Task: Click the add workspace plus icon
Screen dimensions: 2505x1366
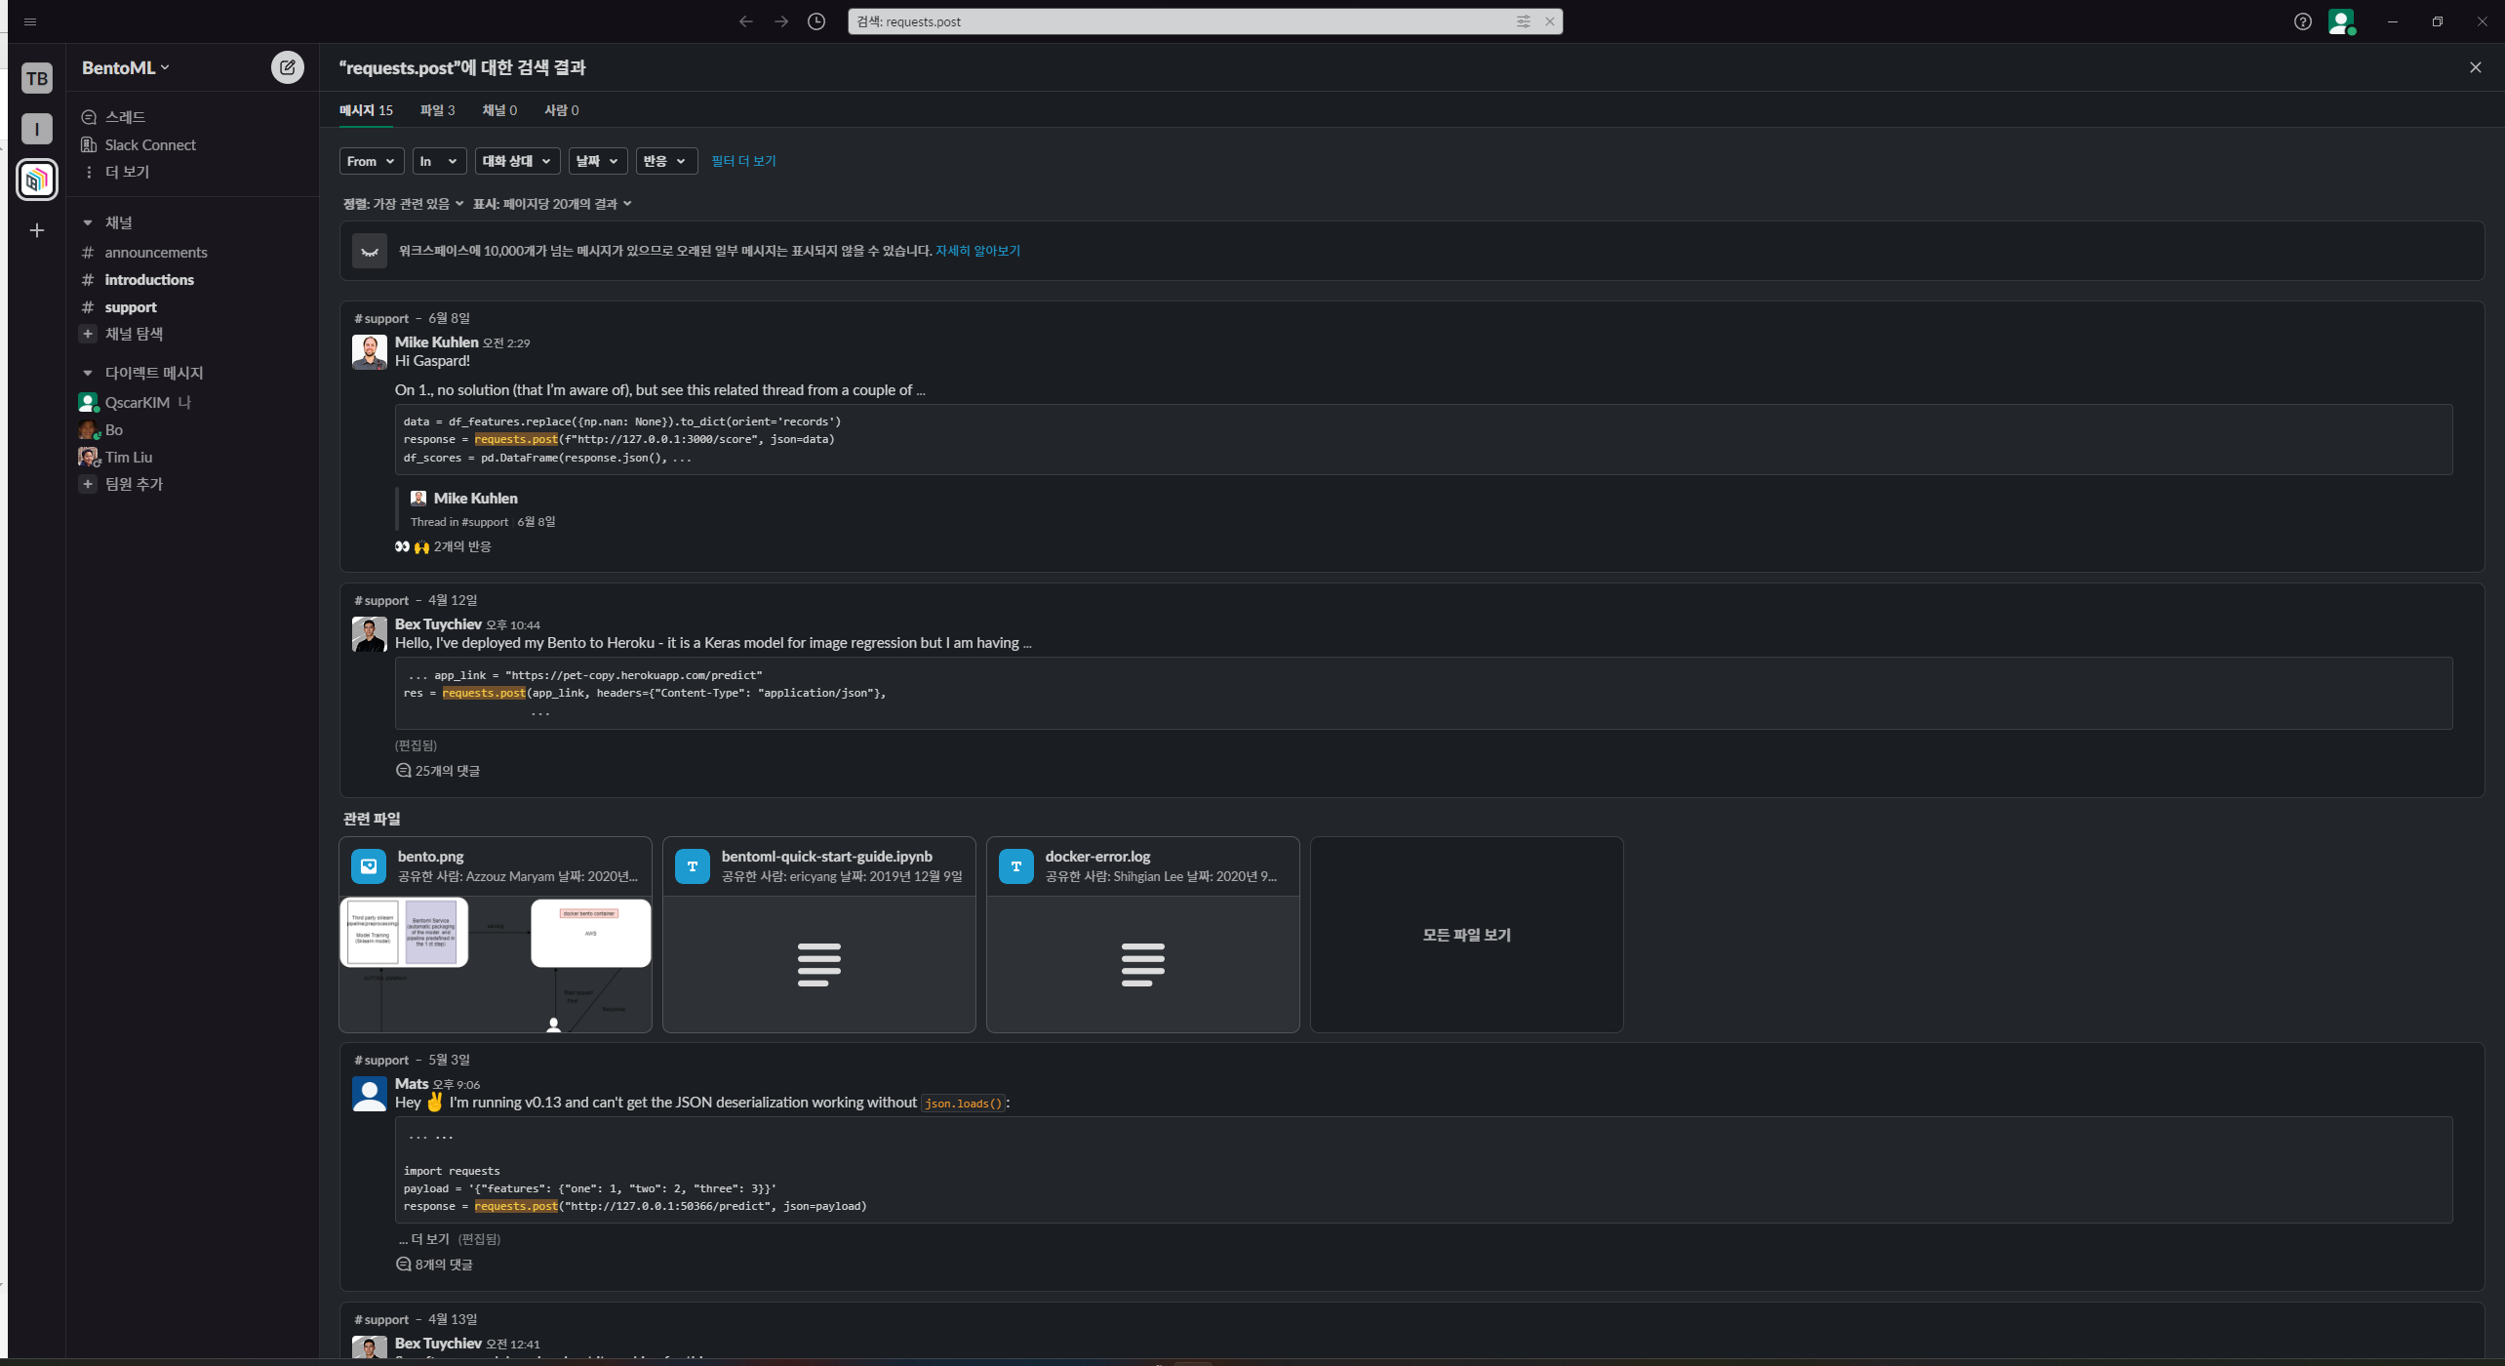Action: point(37,230)
